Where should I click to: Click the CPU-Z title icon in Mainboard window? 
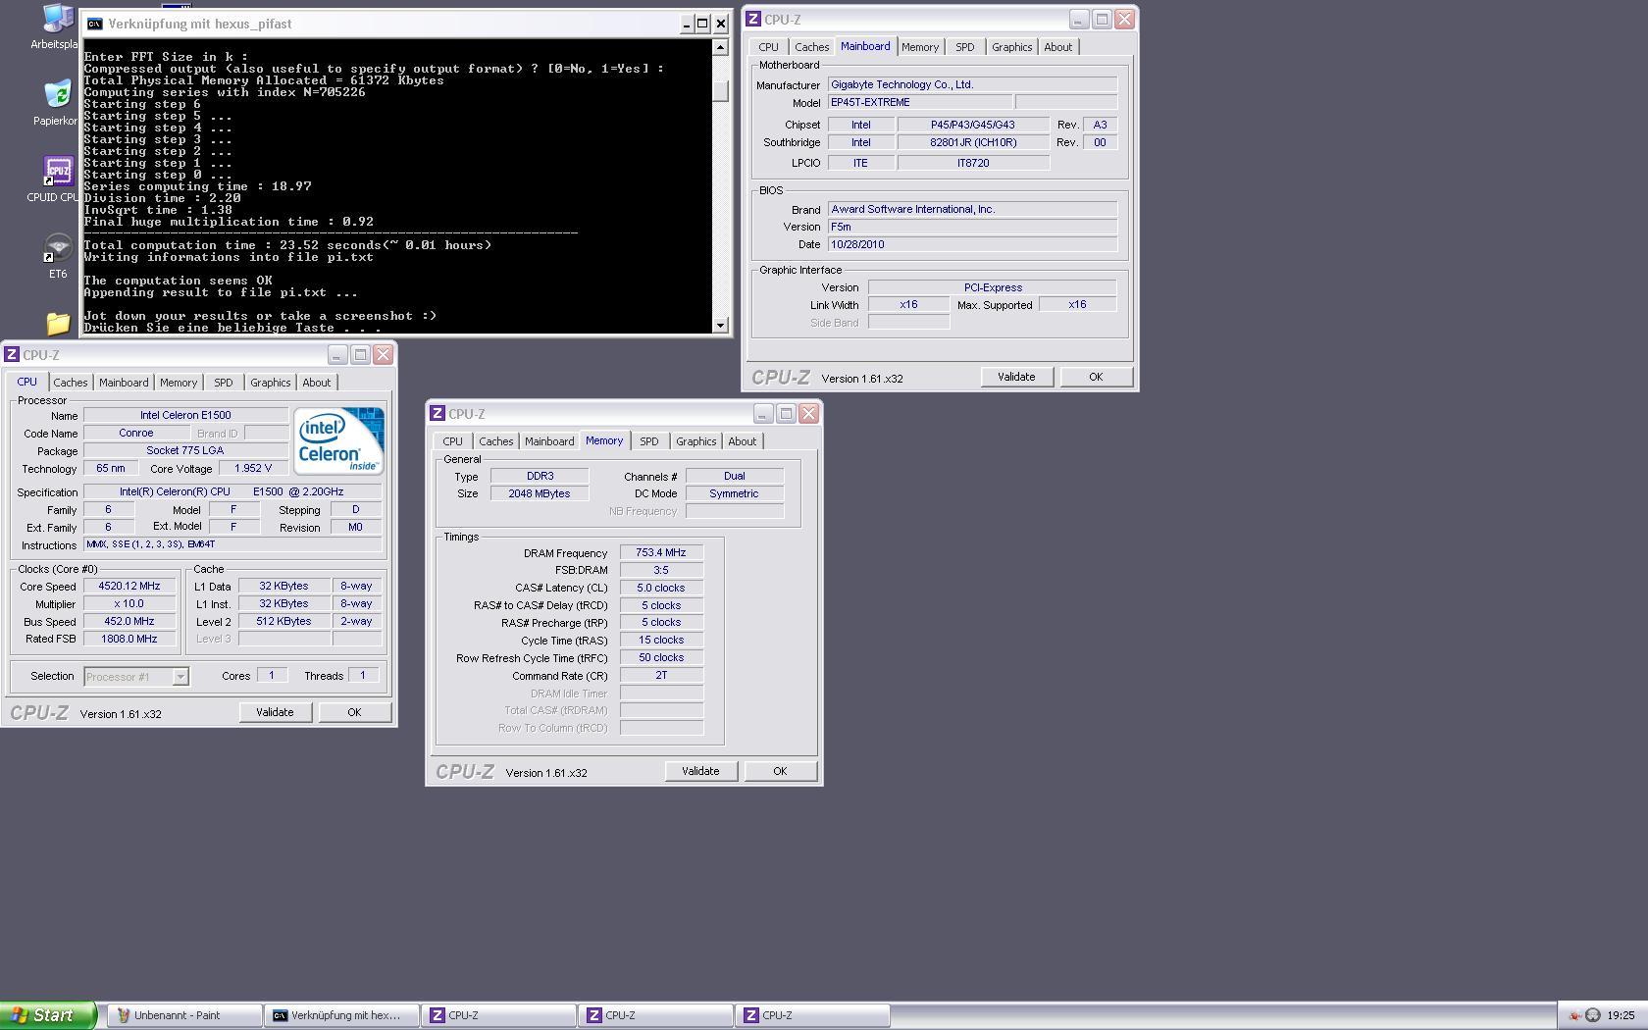coord(753,20)
